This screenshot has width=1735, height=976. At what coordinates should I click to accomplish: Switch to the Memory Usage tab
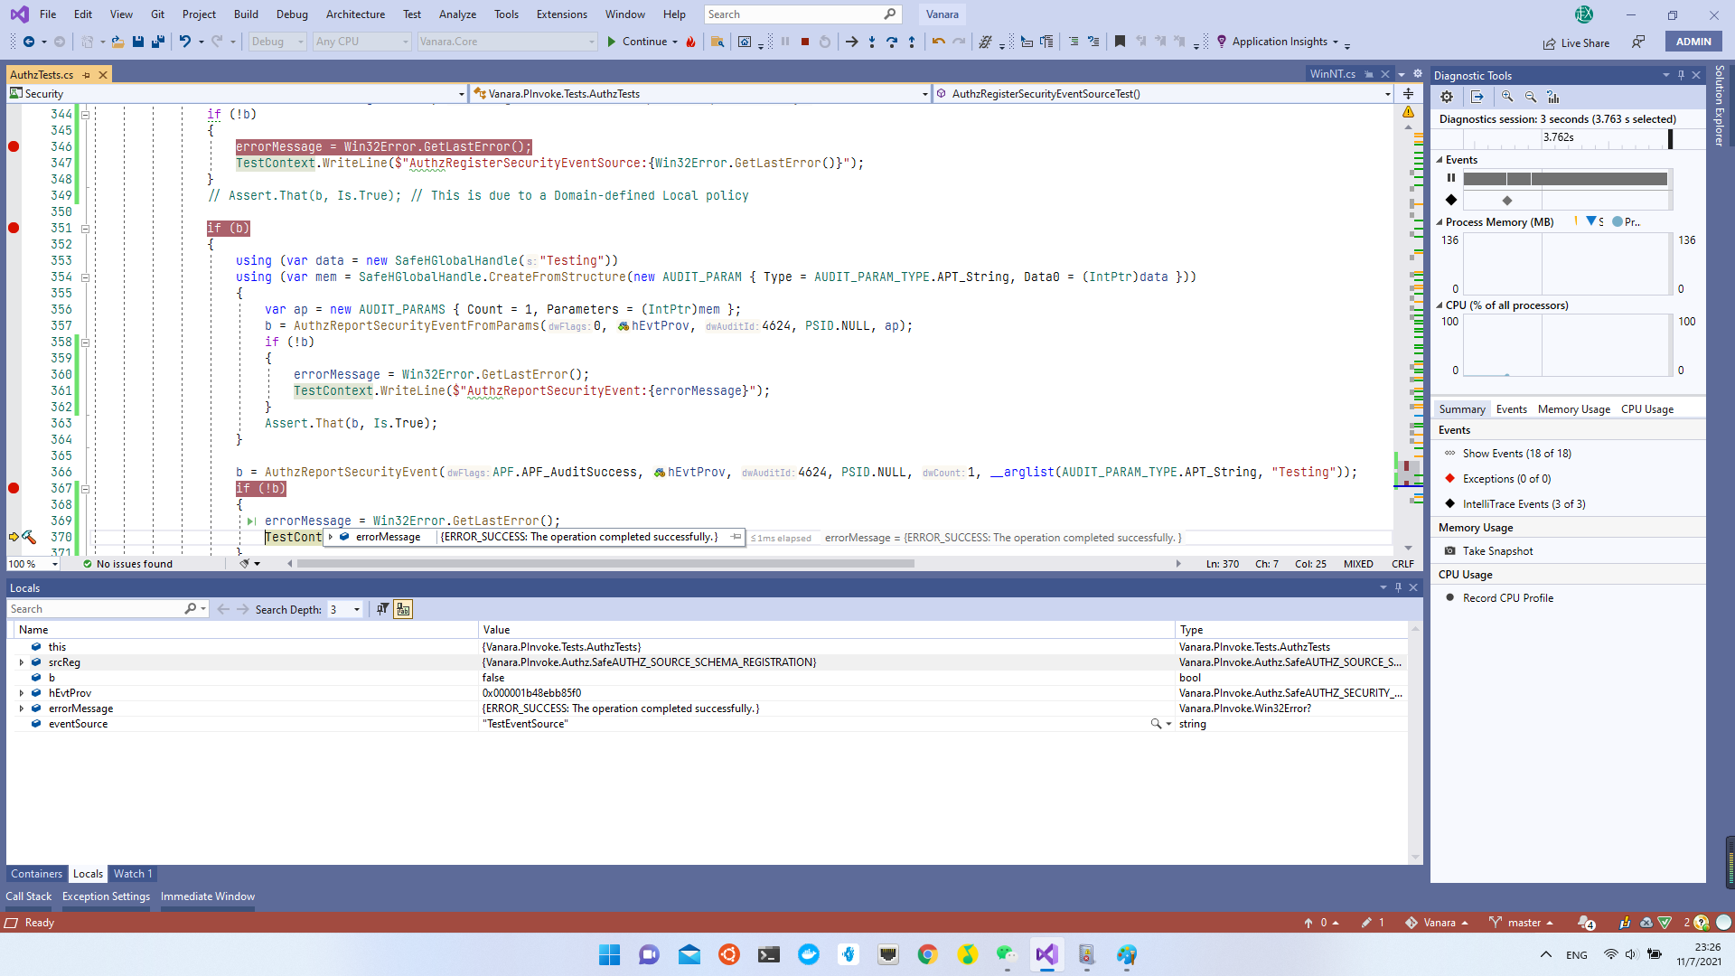coord(1573,409)
